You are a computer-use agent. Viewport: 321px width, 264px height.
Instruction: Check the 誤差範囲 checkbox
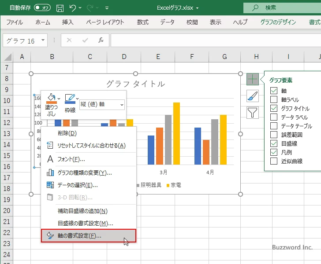(x=274, y=135)
